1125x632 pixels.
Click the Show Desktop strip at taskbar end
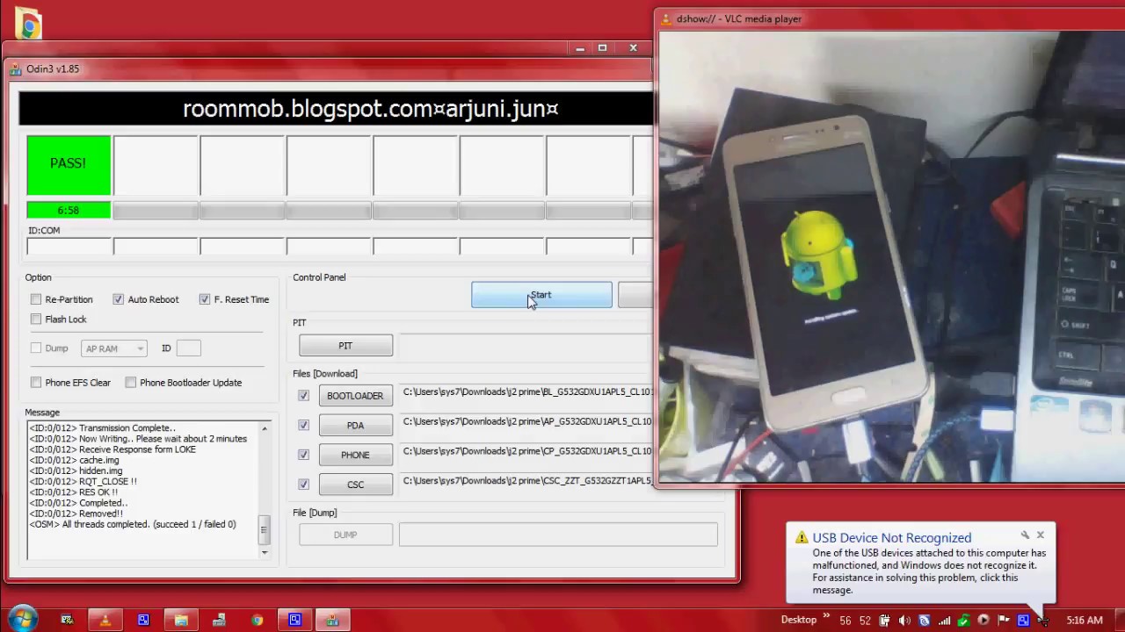pyautogui.click(x=1119, y=620)
